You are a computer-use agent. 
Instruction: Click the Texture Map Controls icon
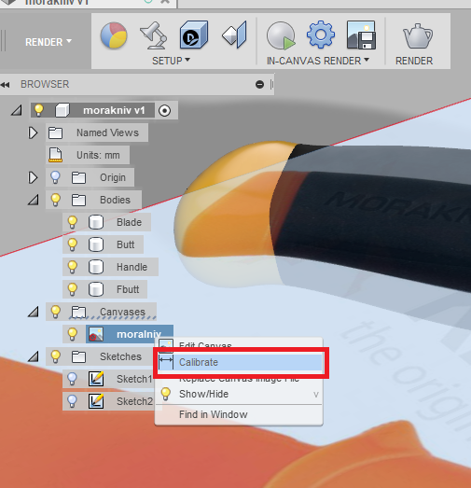[x=234, y=35]
